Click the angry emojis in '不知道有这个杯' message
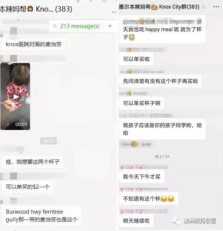223x231 pixels. [167, 199]
